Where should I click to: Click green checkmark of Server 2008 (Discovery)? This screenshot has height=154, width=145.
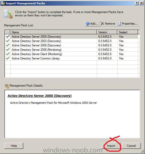(8, 45)
